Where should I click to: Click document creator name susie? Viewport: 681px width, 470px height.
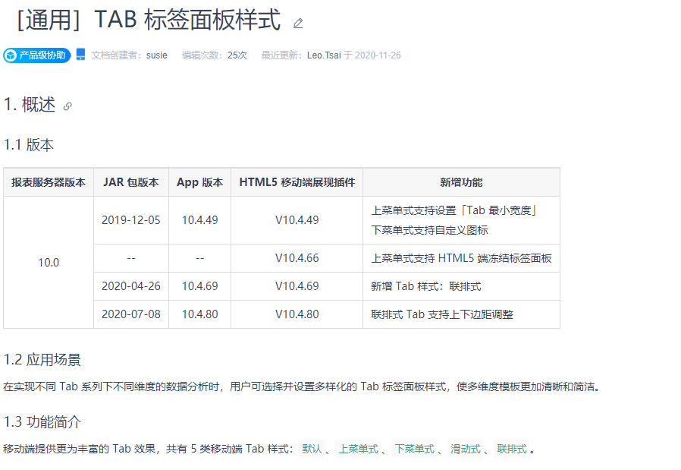point(157,55)
